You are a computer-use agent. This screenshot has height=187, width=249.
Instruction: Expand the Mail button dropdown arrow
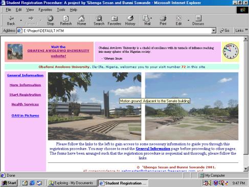[151, 18]
